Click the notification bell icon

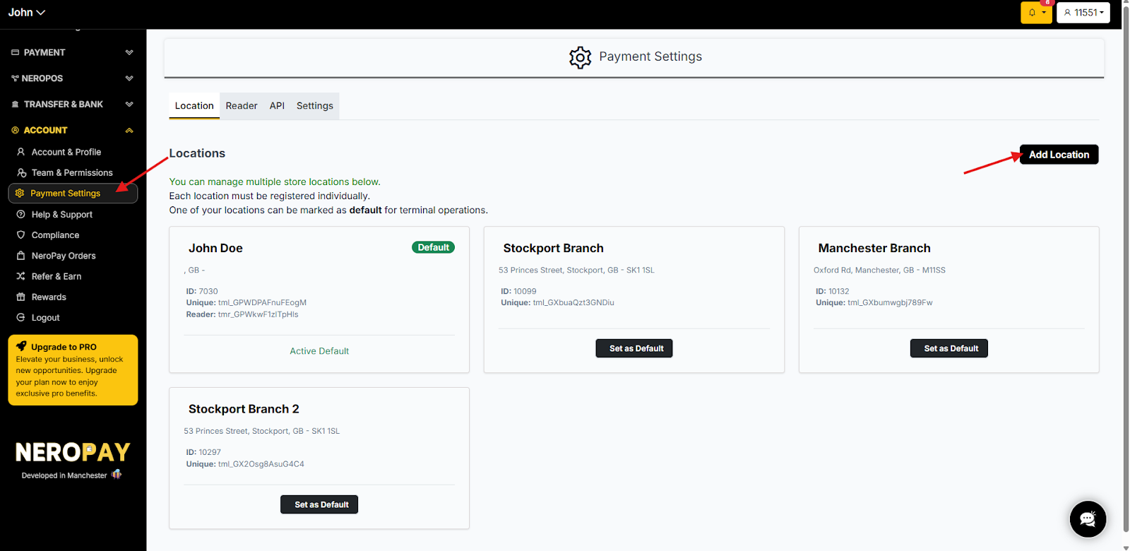point(1032,13)
